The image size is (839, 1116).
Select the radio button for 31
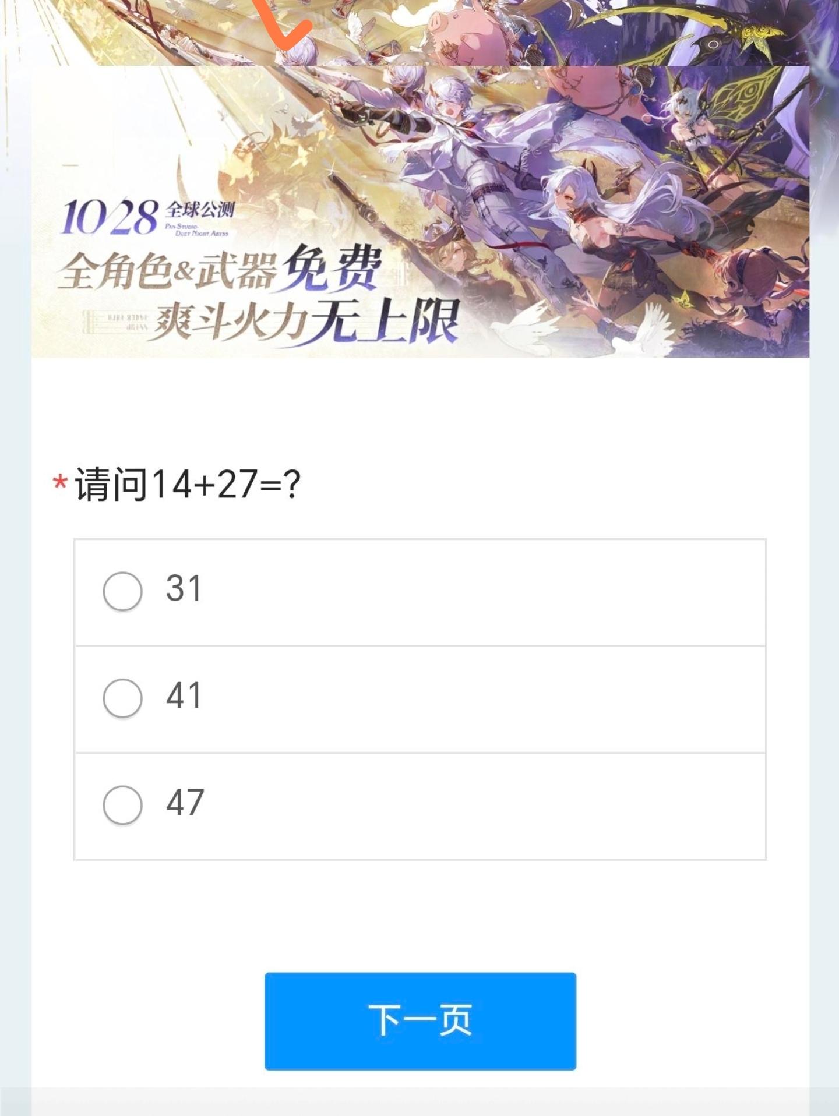coord(122,591)
